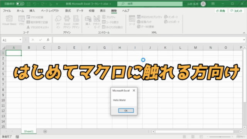Image resolution: width=247 pixels, height=139 pixels.
Task: Click Share (共有) button
Action: [221, 11]
